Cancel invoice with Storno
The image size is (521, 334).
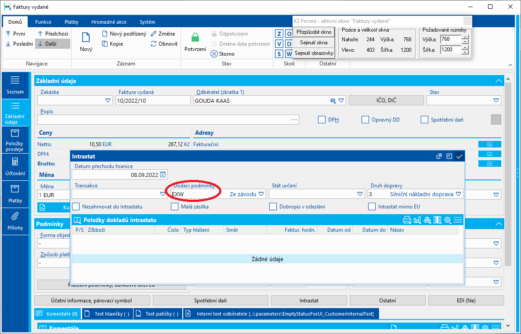[223, 54]
